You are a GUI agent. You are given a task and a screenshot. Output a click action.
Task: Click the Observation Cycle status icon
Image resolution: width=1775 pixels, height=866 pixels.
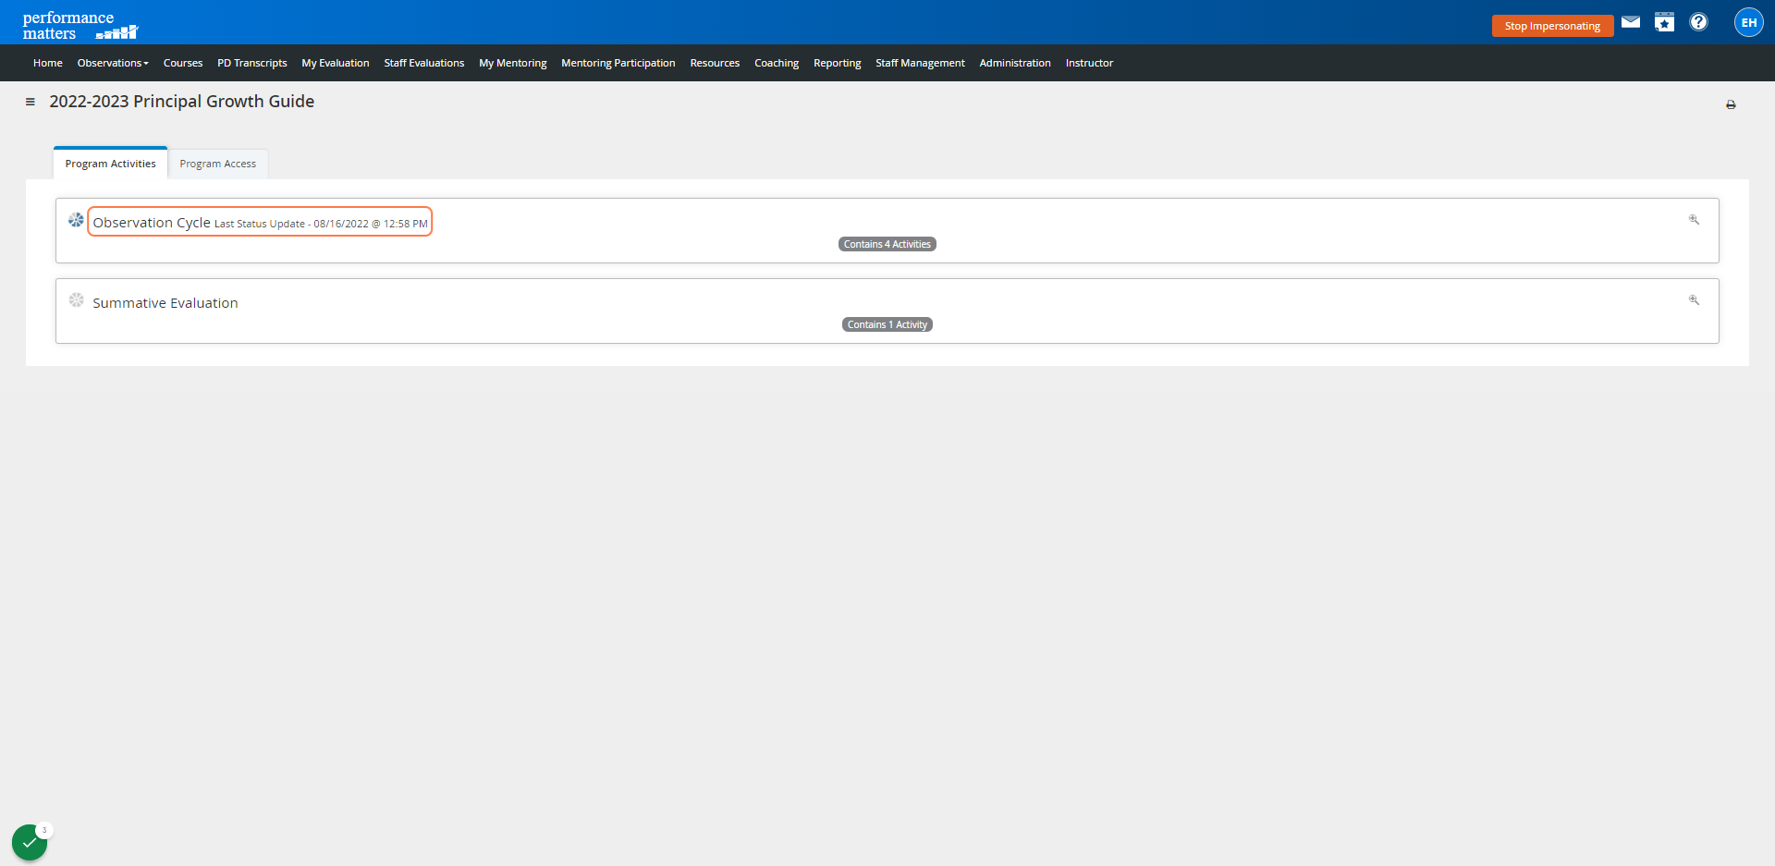pyautogui.click(x=76, y=220)
